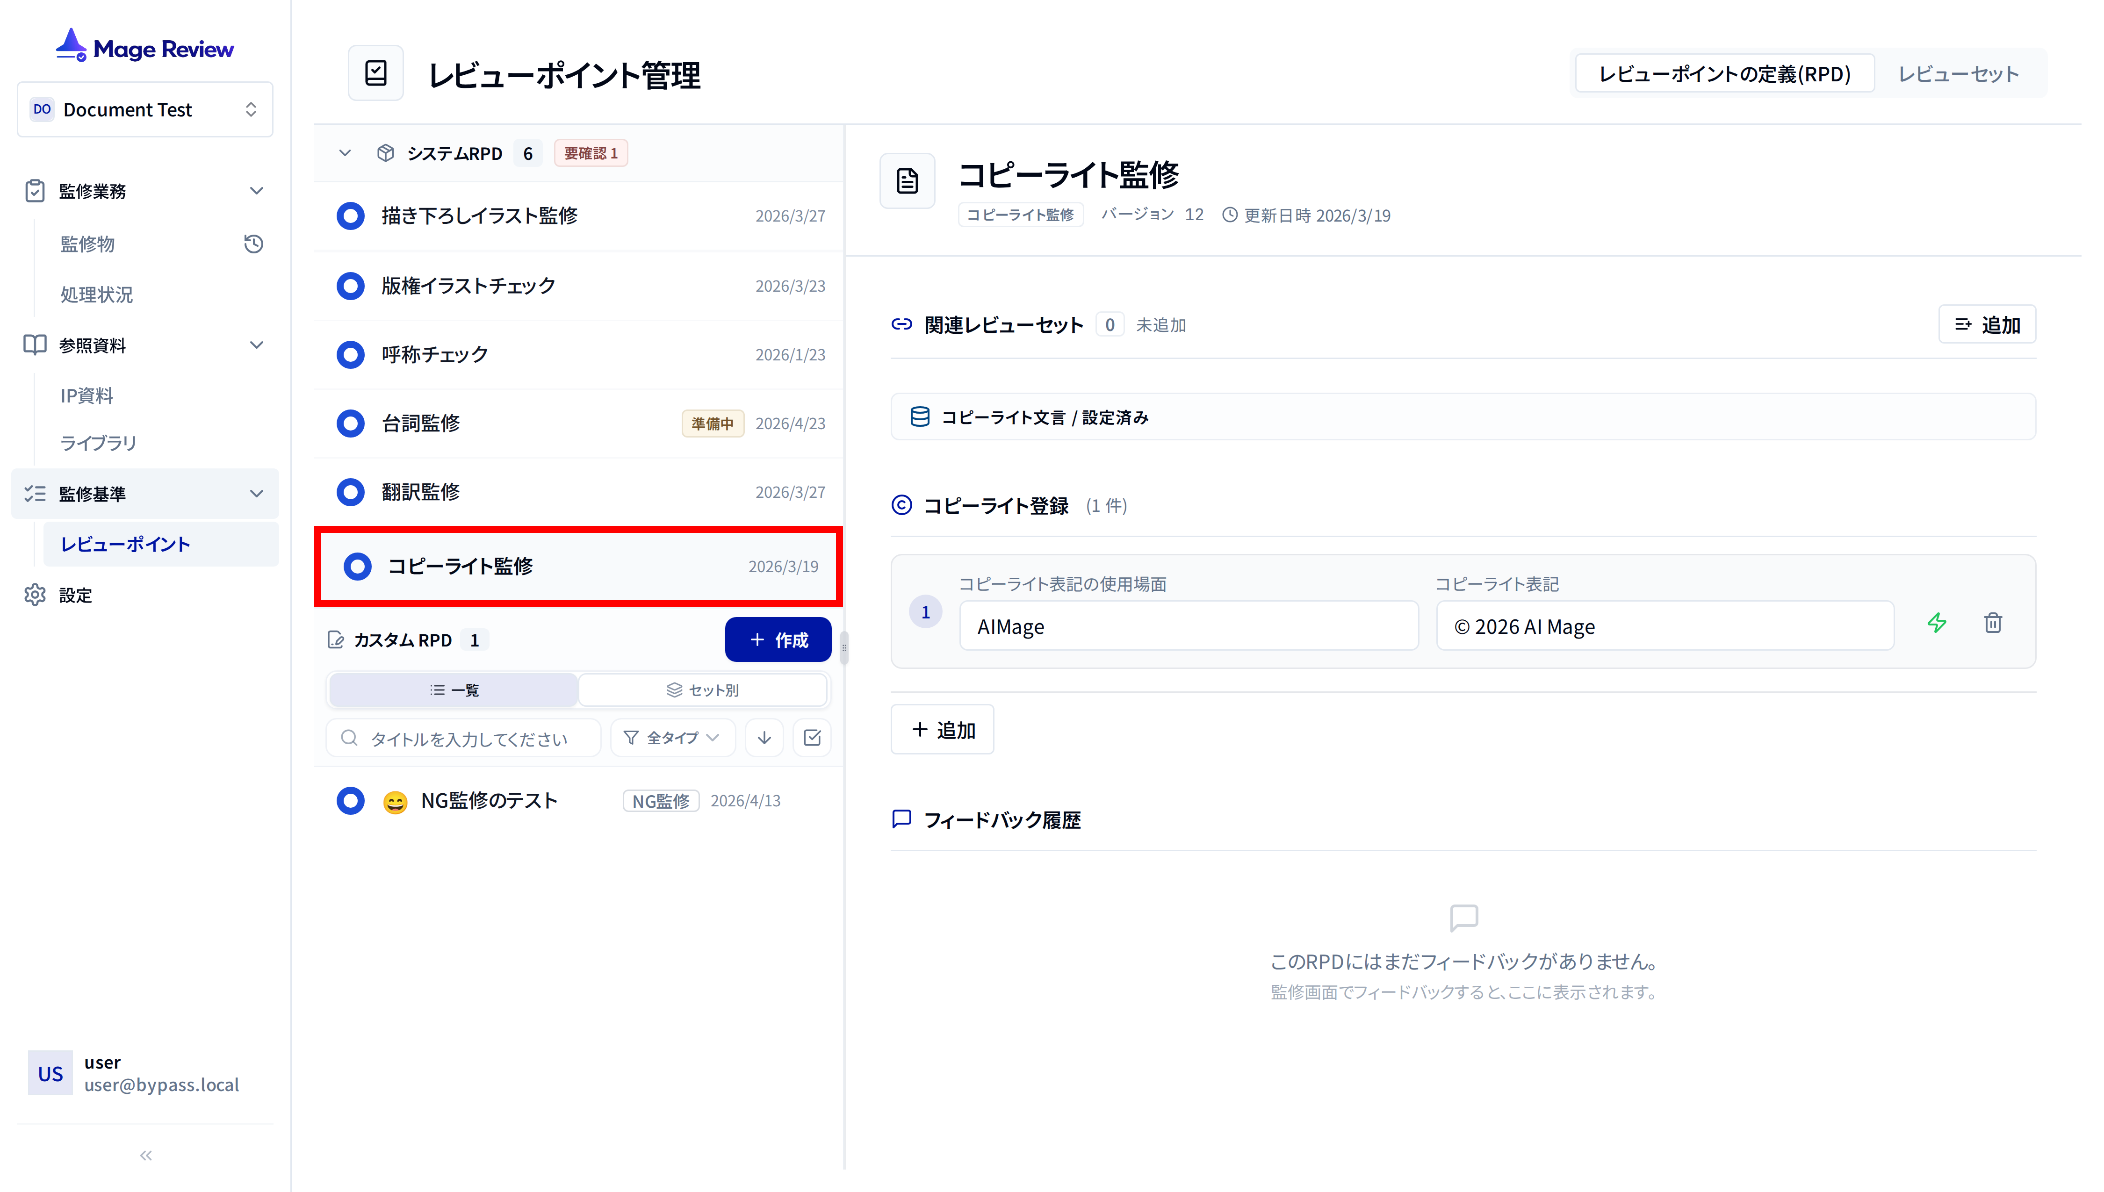Delete copyright entry with trash icon
The image size is (2104, 1192).
1994,623
